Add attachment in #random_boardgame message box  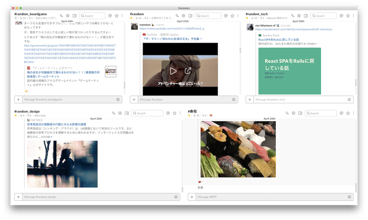point(18,99)
